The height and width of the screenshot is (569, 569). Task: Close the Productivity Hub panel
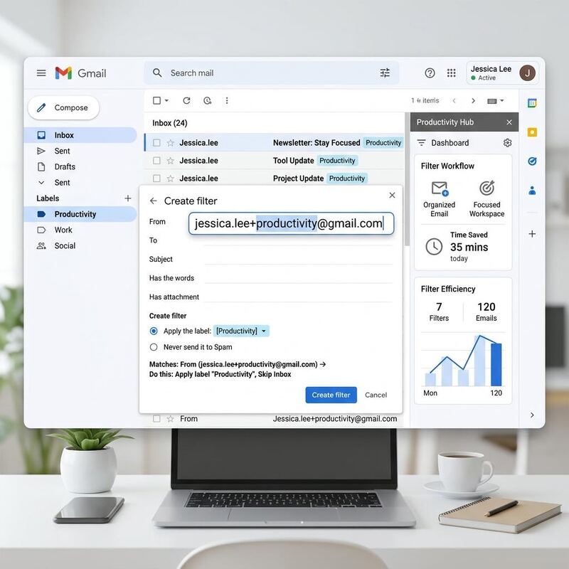coord(509,122)
